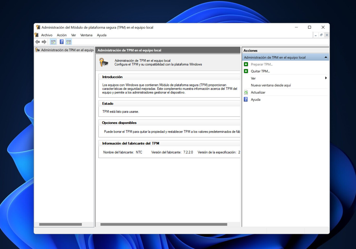
Task: Click the application logo icon in title bar
Action: (38, 27)
